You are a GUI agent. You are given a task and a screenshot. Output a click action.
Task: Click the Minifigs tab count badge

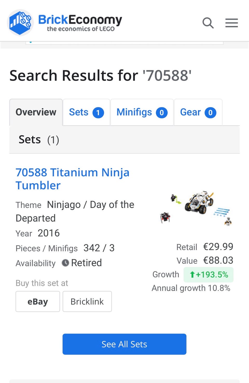162,113
